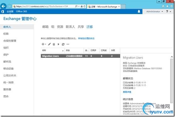Image resolution: width=175 pixels, height=117 pixels.
Task: Close the Microsoft Exchange browser tab
Action: [x=119, y=7]
